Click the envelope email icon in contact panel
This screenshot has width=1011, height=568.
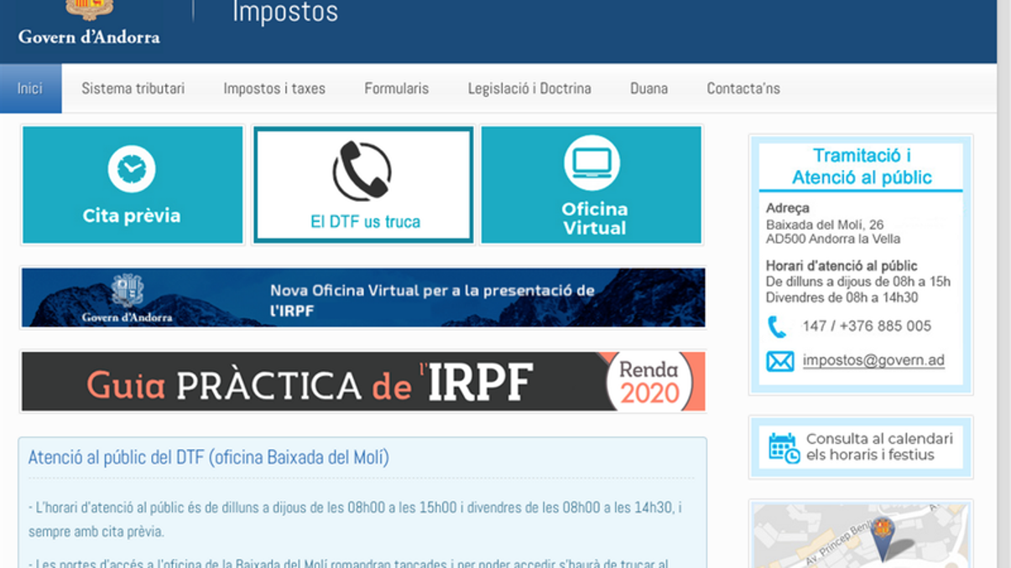tap(779, 361)
